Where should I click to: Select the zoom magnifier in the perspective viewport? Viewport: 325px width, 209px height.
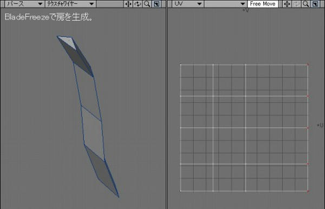[147, 4]
